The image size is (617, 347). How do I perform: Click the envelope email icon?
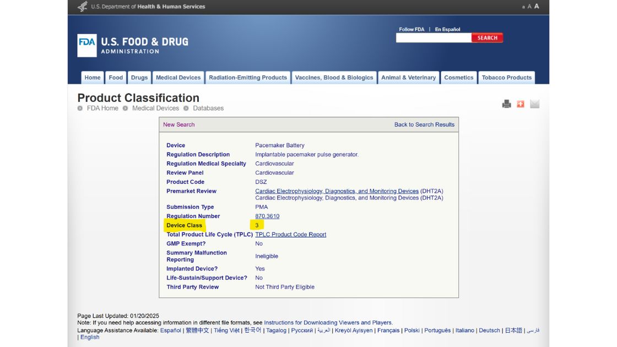pos(534,104)
